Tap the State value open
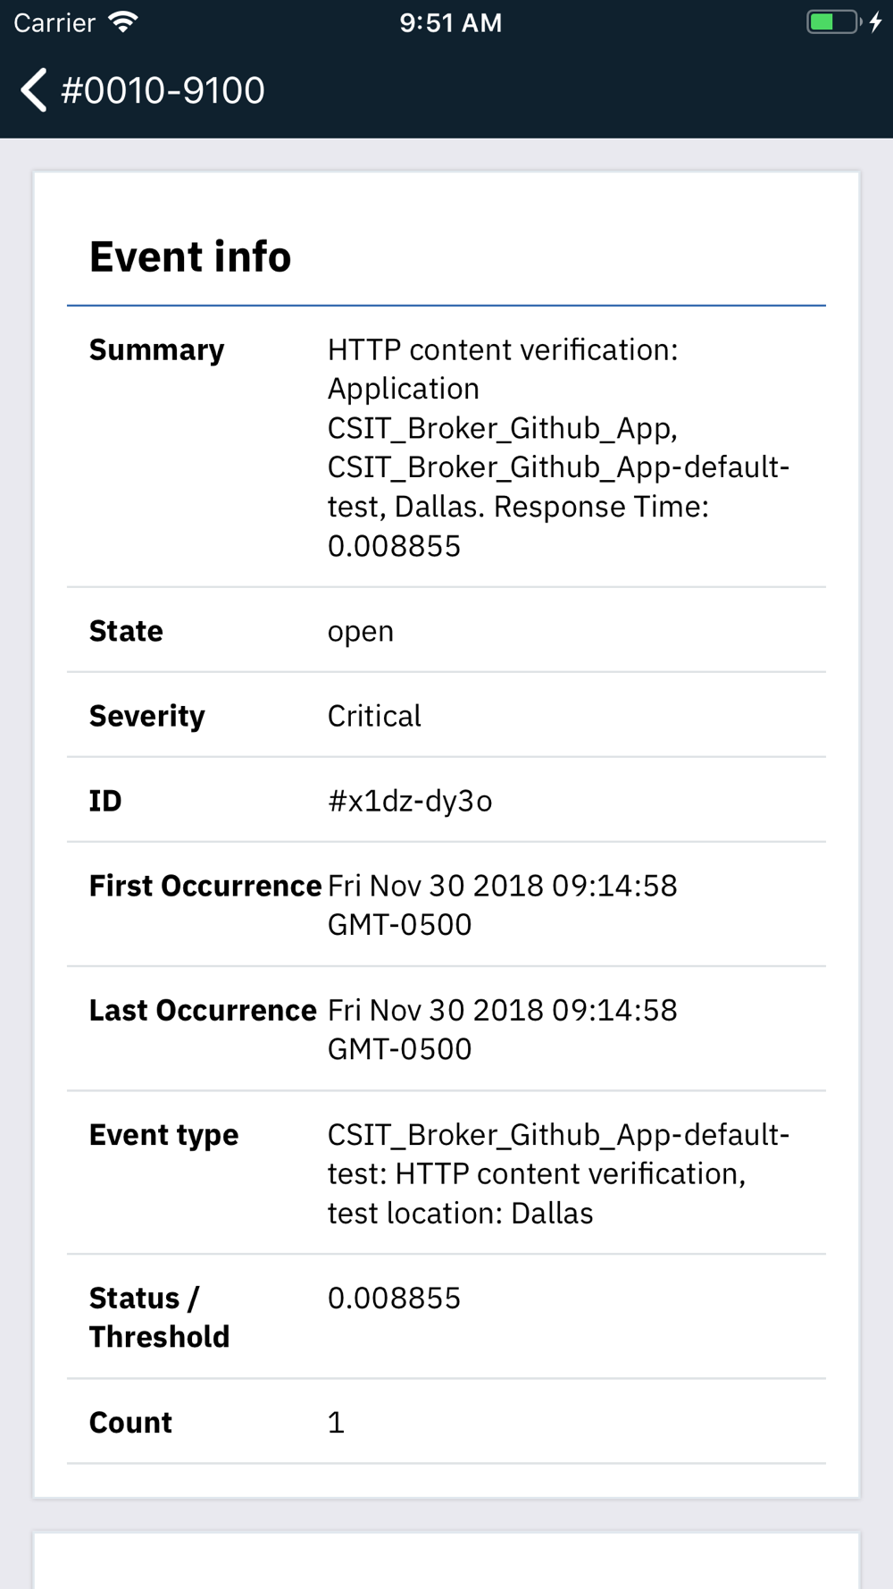Image resolution: width=893 pixels, height=1589 pixels. click(x=361, y=631)
